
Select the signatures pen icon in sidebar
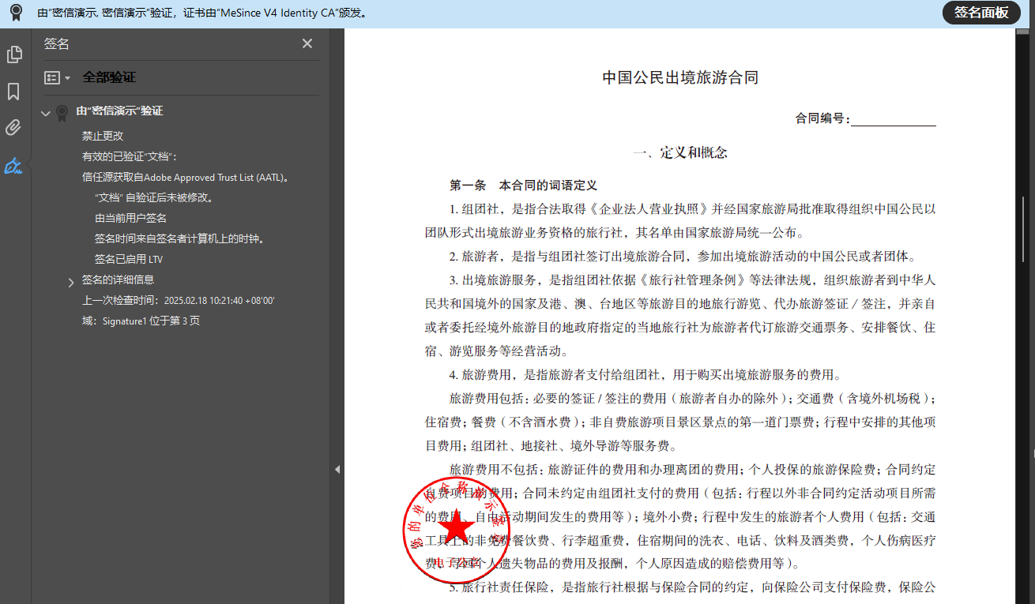click(14, 166)
